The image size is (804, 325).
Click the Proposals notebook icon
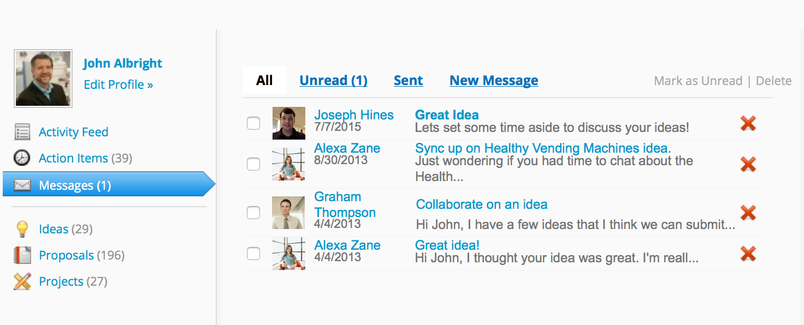point(22,255)
